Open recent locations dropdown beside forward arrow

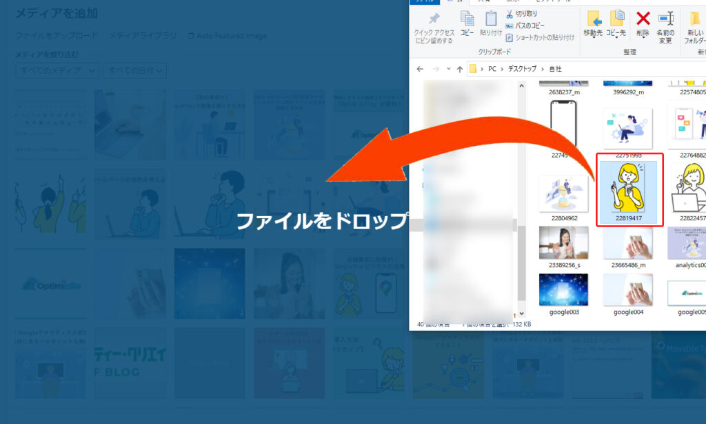pos(448,69)
